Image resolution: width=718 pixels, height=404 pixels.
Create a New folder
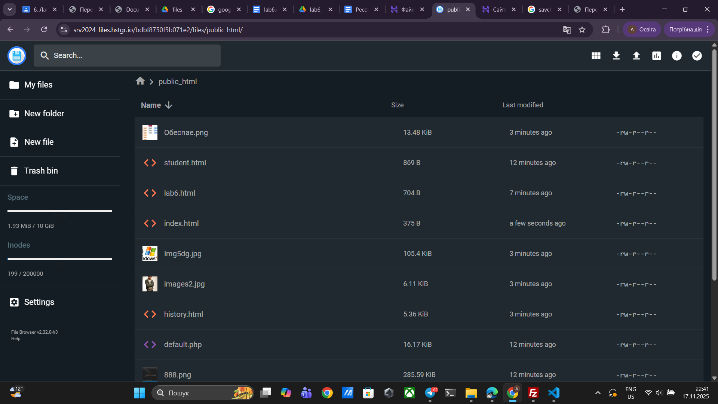[44, 114]
